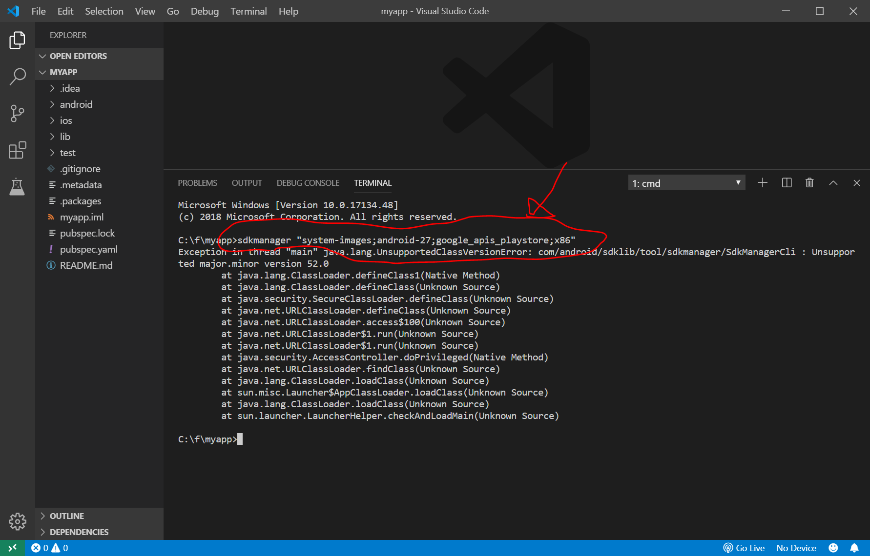
Task: Expand the ios folder
Action: [x=99, y=120]
